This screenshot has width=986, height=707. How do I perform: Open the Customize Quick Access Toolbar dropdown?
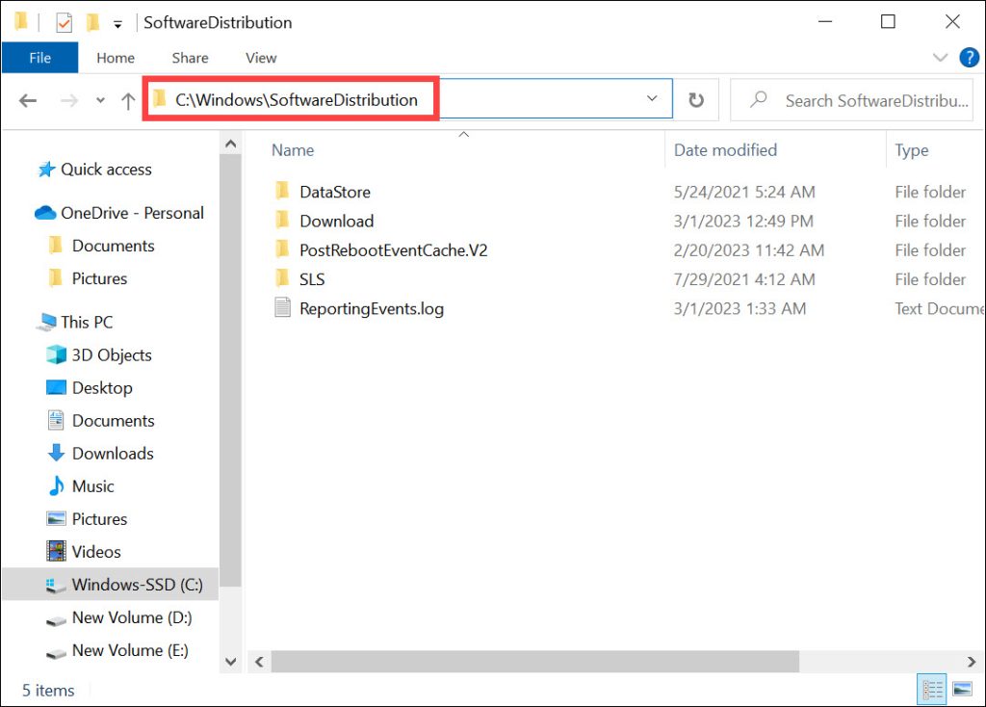(117, 24)
